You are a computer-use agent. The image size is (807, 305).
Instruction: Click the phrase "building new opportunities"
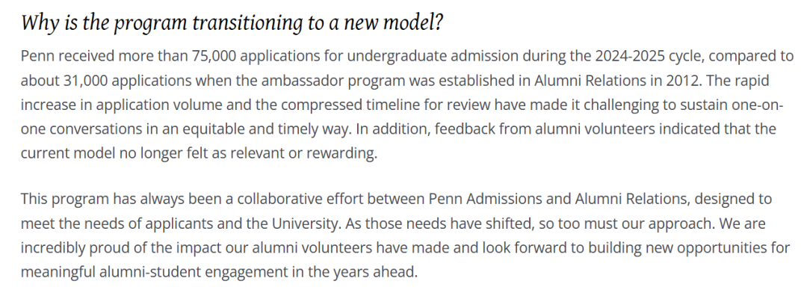coord(674,248)
